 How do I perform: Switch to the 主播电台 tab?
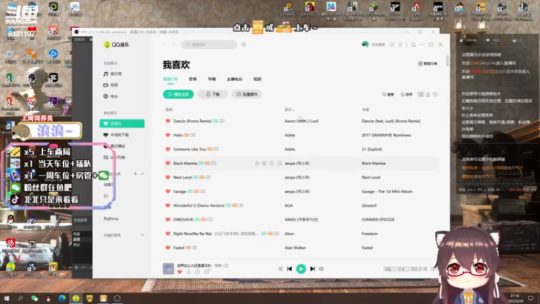[x=234, y=79]
